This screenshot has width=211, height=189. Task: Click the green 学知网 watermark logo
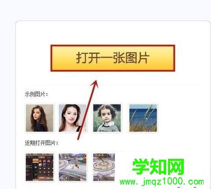point(158,167)
